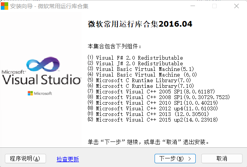
Task: Click the window title 安装向导 - 微软常用运行库合集
Action: pyautogui.click(x=49, y=6)
